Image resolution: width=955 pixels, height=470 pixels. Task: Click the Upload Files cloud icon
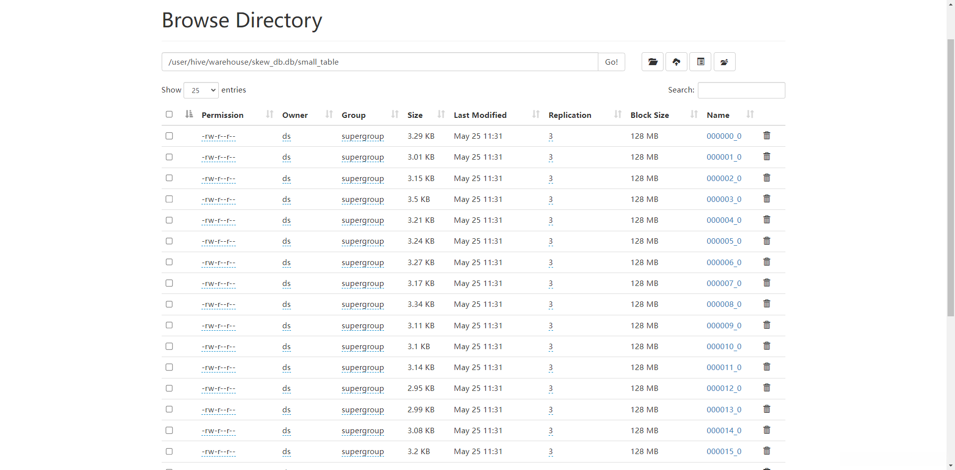pos(676,62)
